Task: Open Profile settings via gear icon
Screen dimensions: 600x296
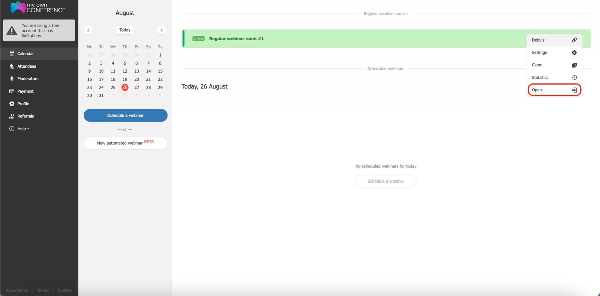Action: coord(12,103)
